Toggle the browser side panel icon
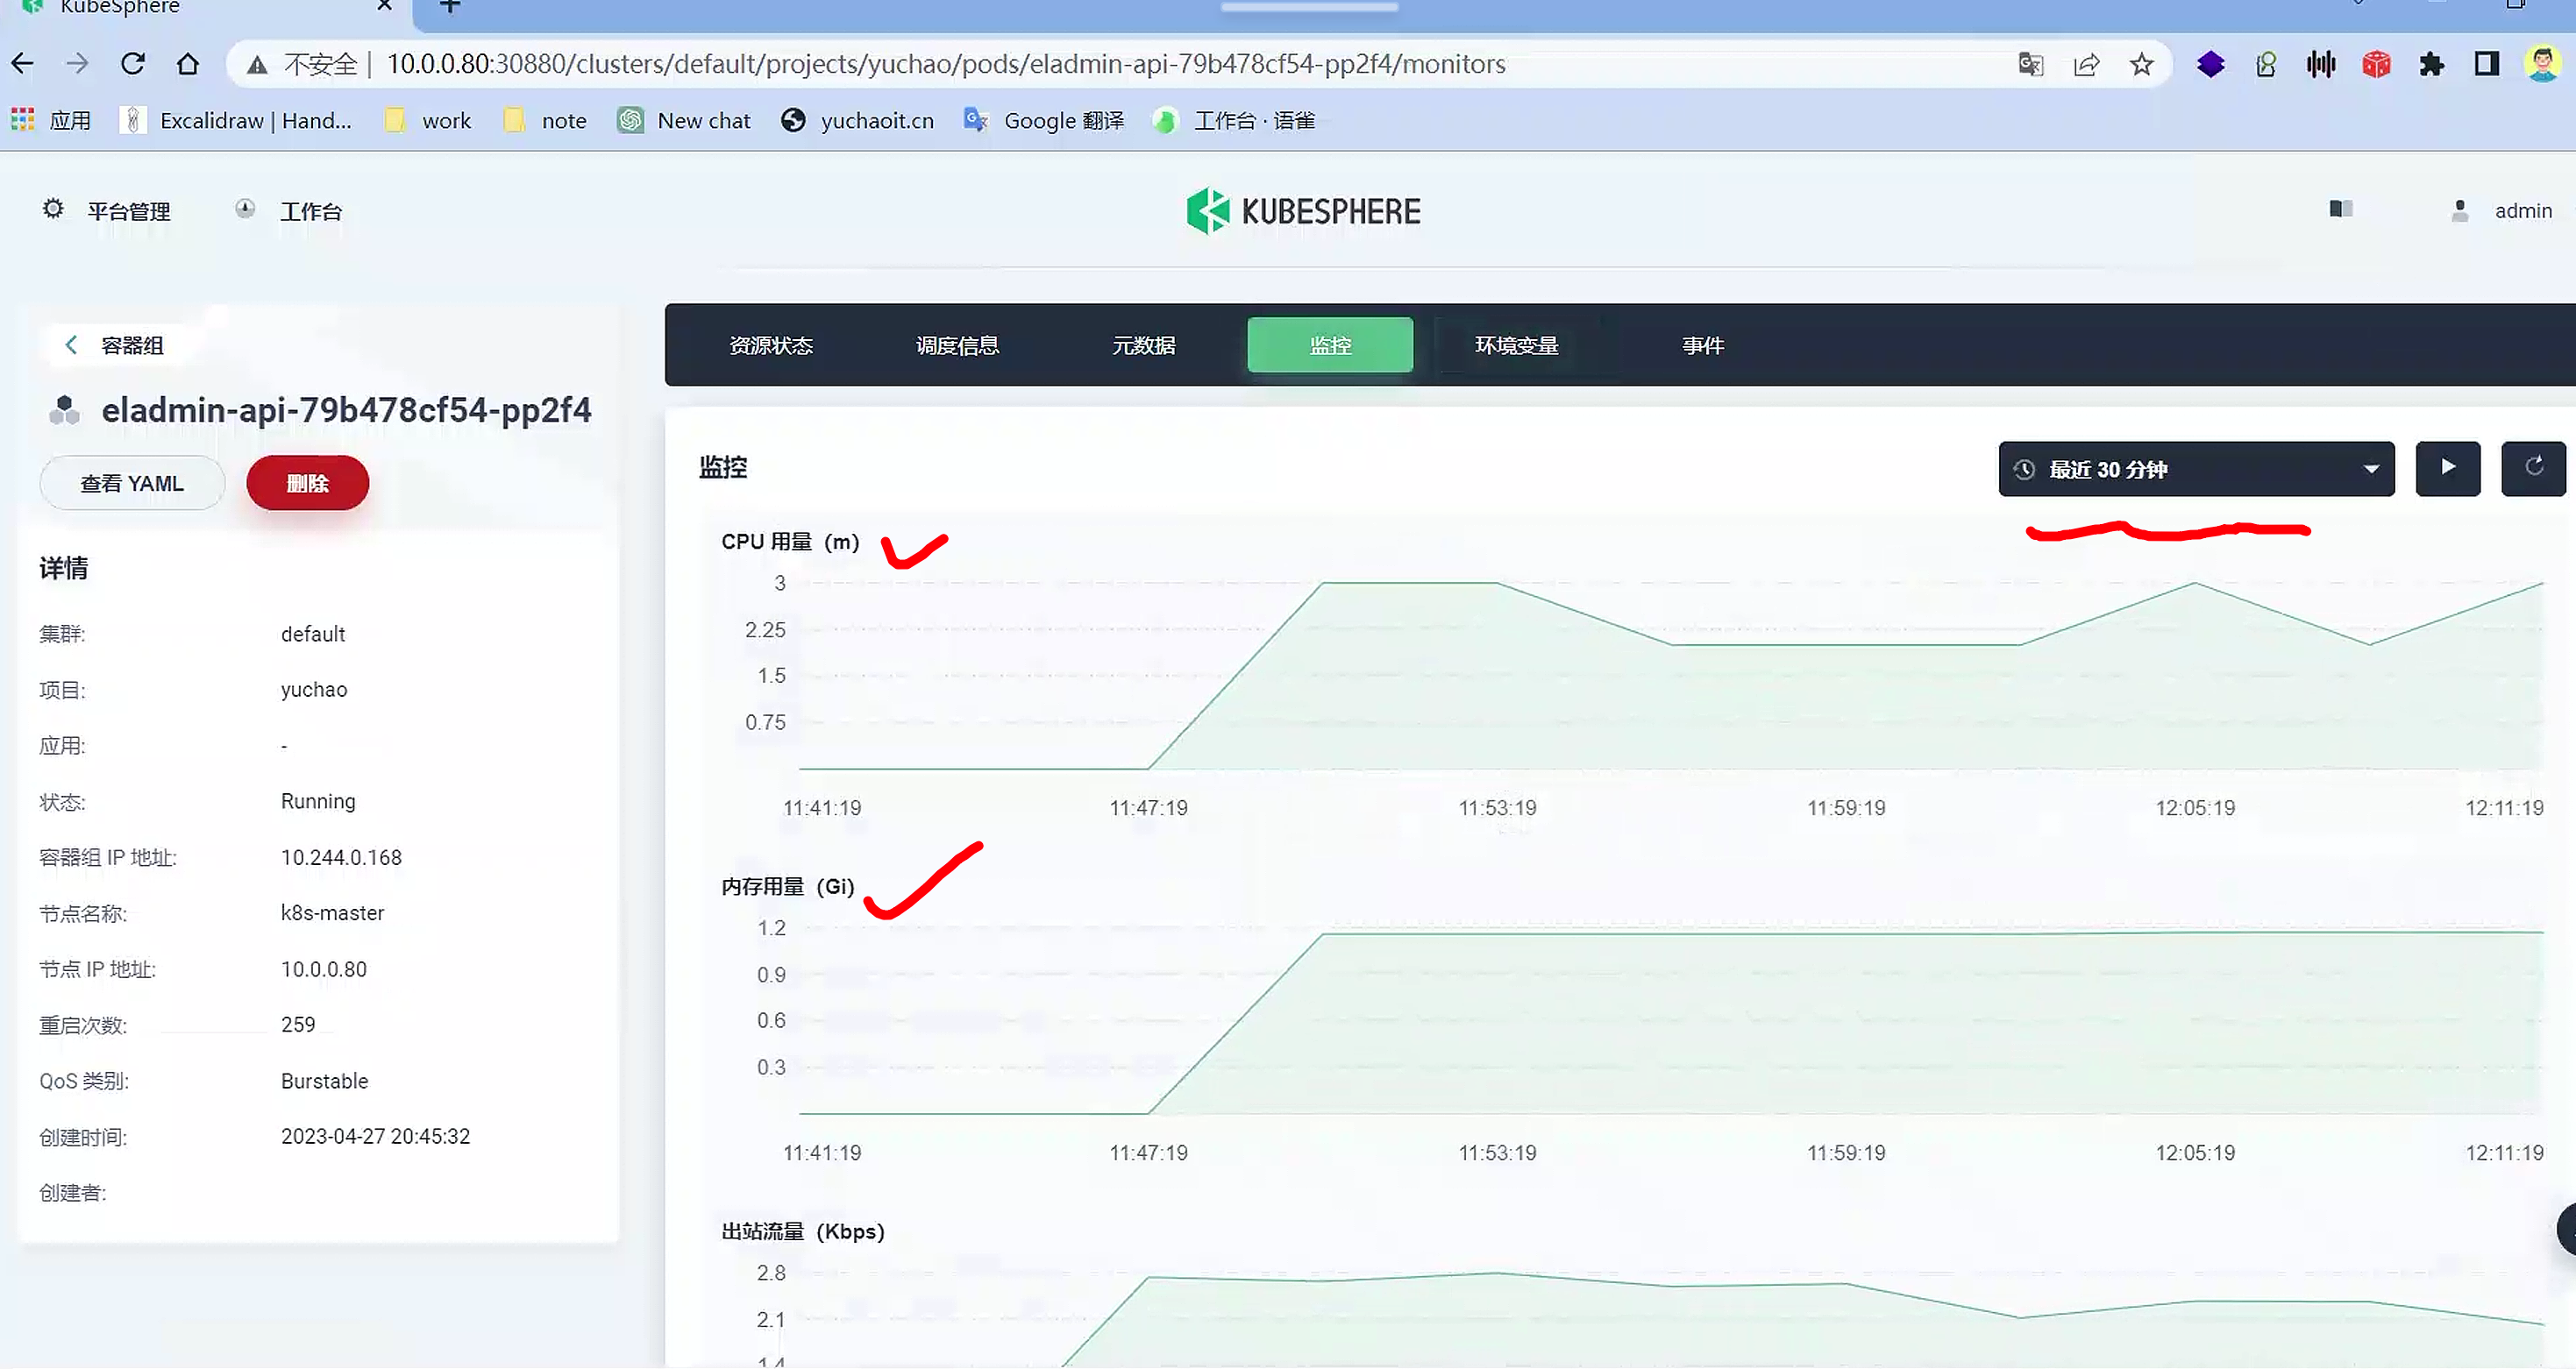 click(x=2487, y=65)
